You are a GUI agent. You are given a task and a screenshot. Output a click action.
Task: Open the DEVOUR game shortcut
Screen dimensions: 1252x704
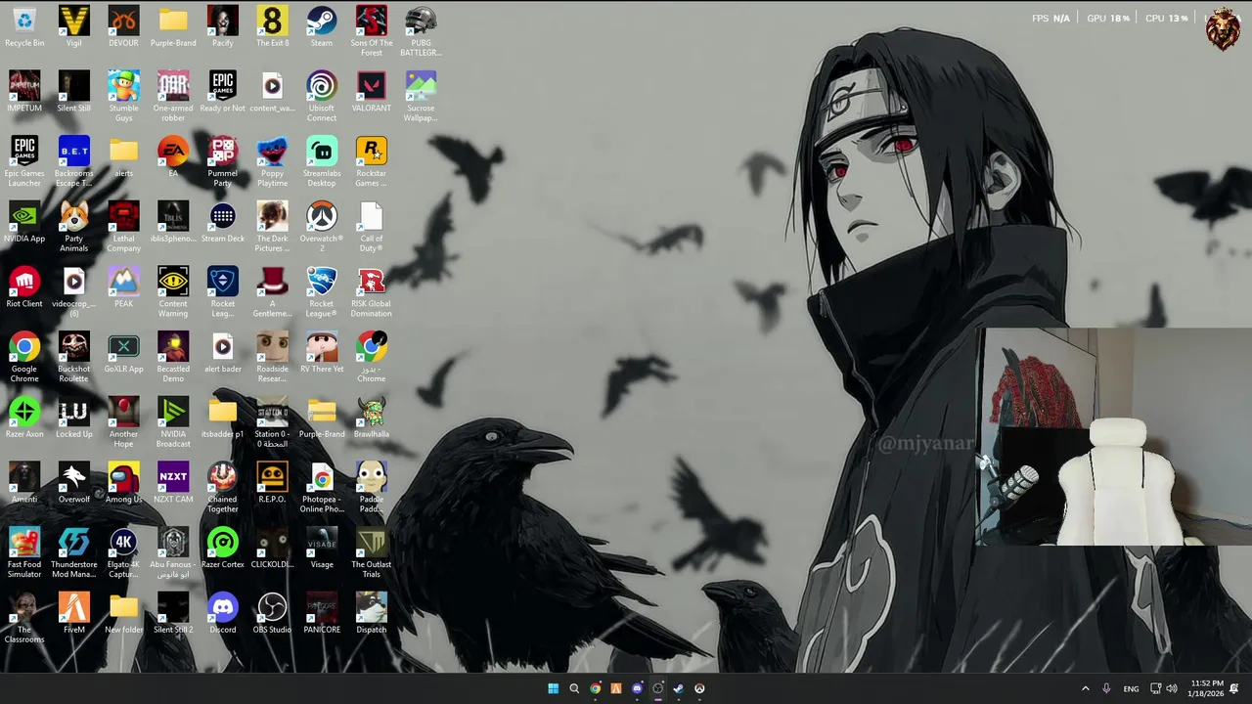point(123,27)
